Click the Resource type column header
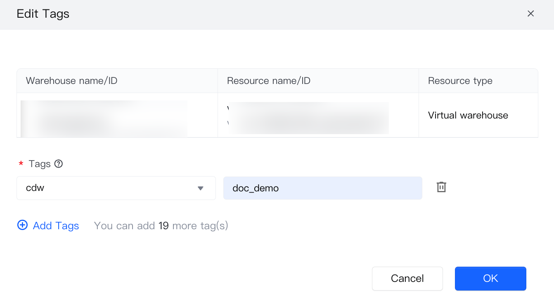The width and height of the screenshot is (554, 307). coord(460,81)
